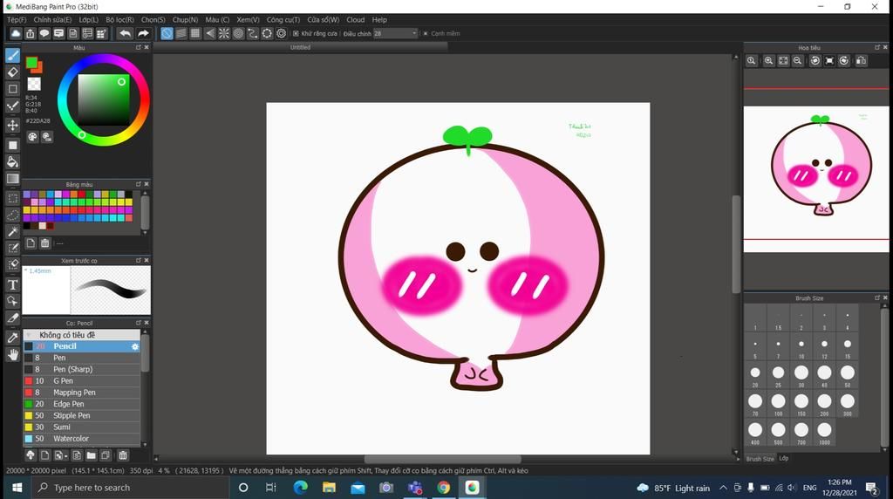Collapse the Không có tiêu đề brush group
Image resolution: width=893 pixels, height=499 pixels.
coord(28,335)
